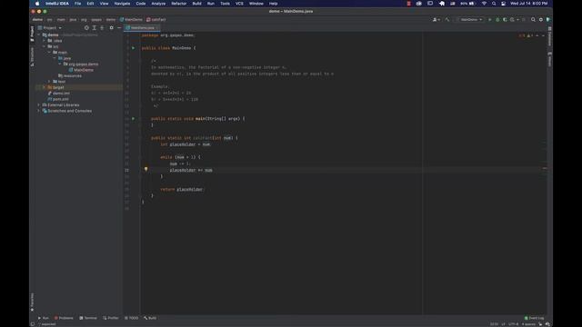Image resolution: width=582 pixels, height=327 pixels.
Task: Open the Run tool window button
Action: 43,318
